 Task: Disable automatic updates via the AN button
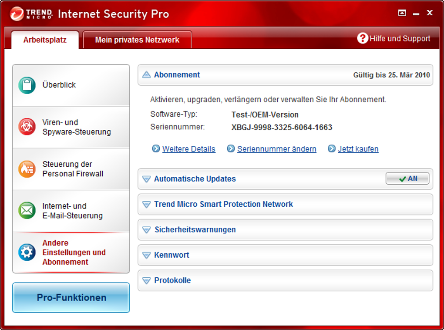[x=407, y=178]
